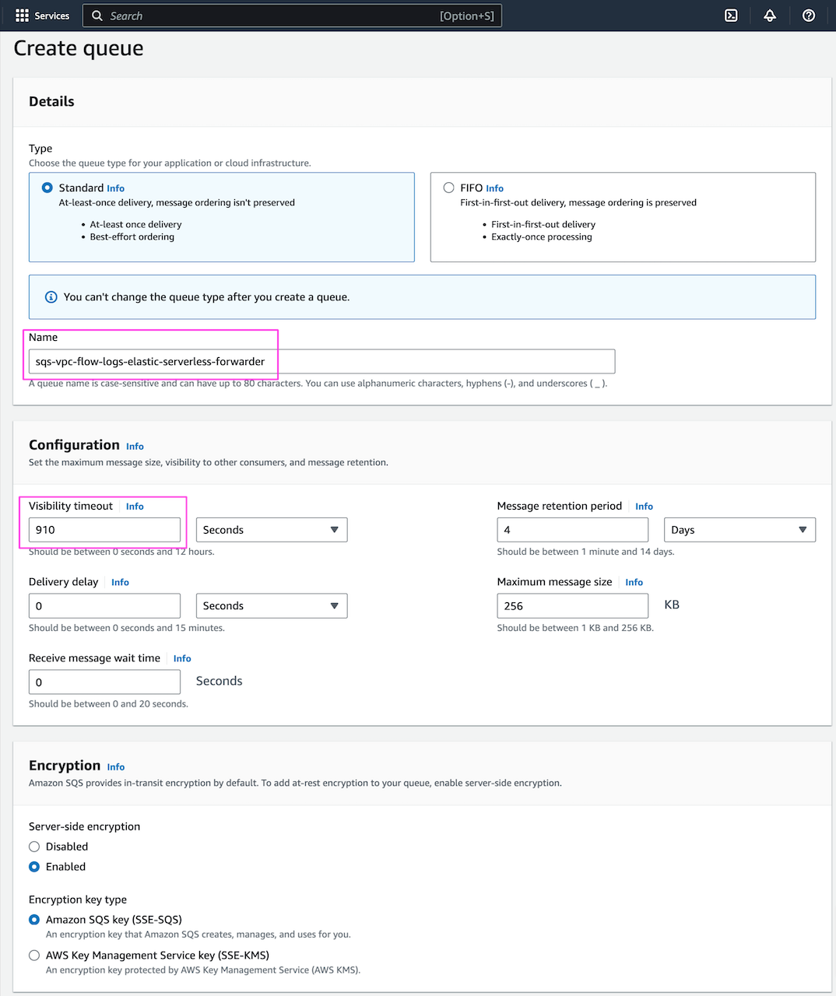Click Info beside Message retention period

[644, 506]
